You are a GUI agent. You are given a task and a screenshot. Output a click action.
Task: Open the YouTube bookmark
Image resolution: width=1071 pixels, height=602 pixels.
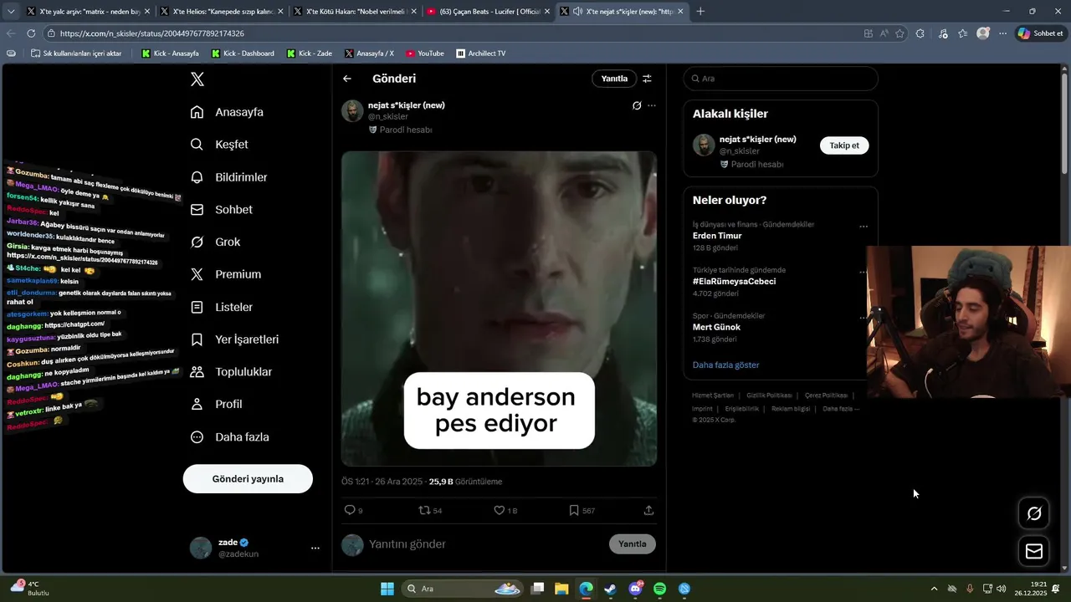click(425, 54)
